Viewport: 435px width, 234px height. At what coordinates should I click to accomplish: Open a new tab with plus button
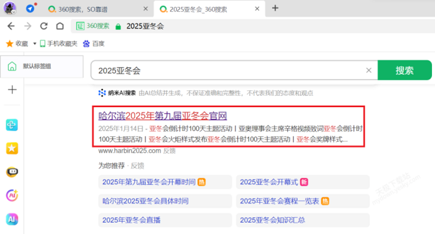275,8
